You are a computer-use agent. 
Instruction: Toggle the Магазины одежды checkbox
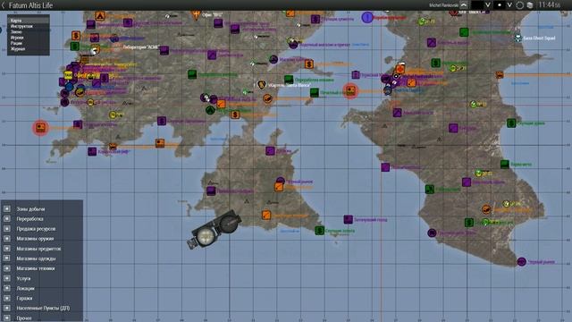click(6, 258)
